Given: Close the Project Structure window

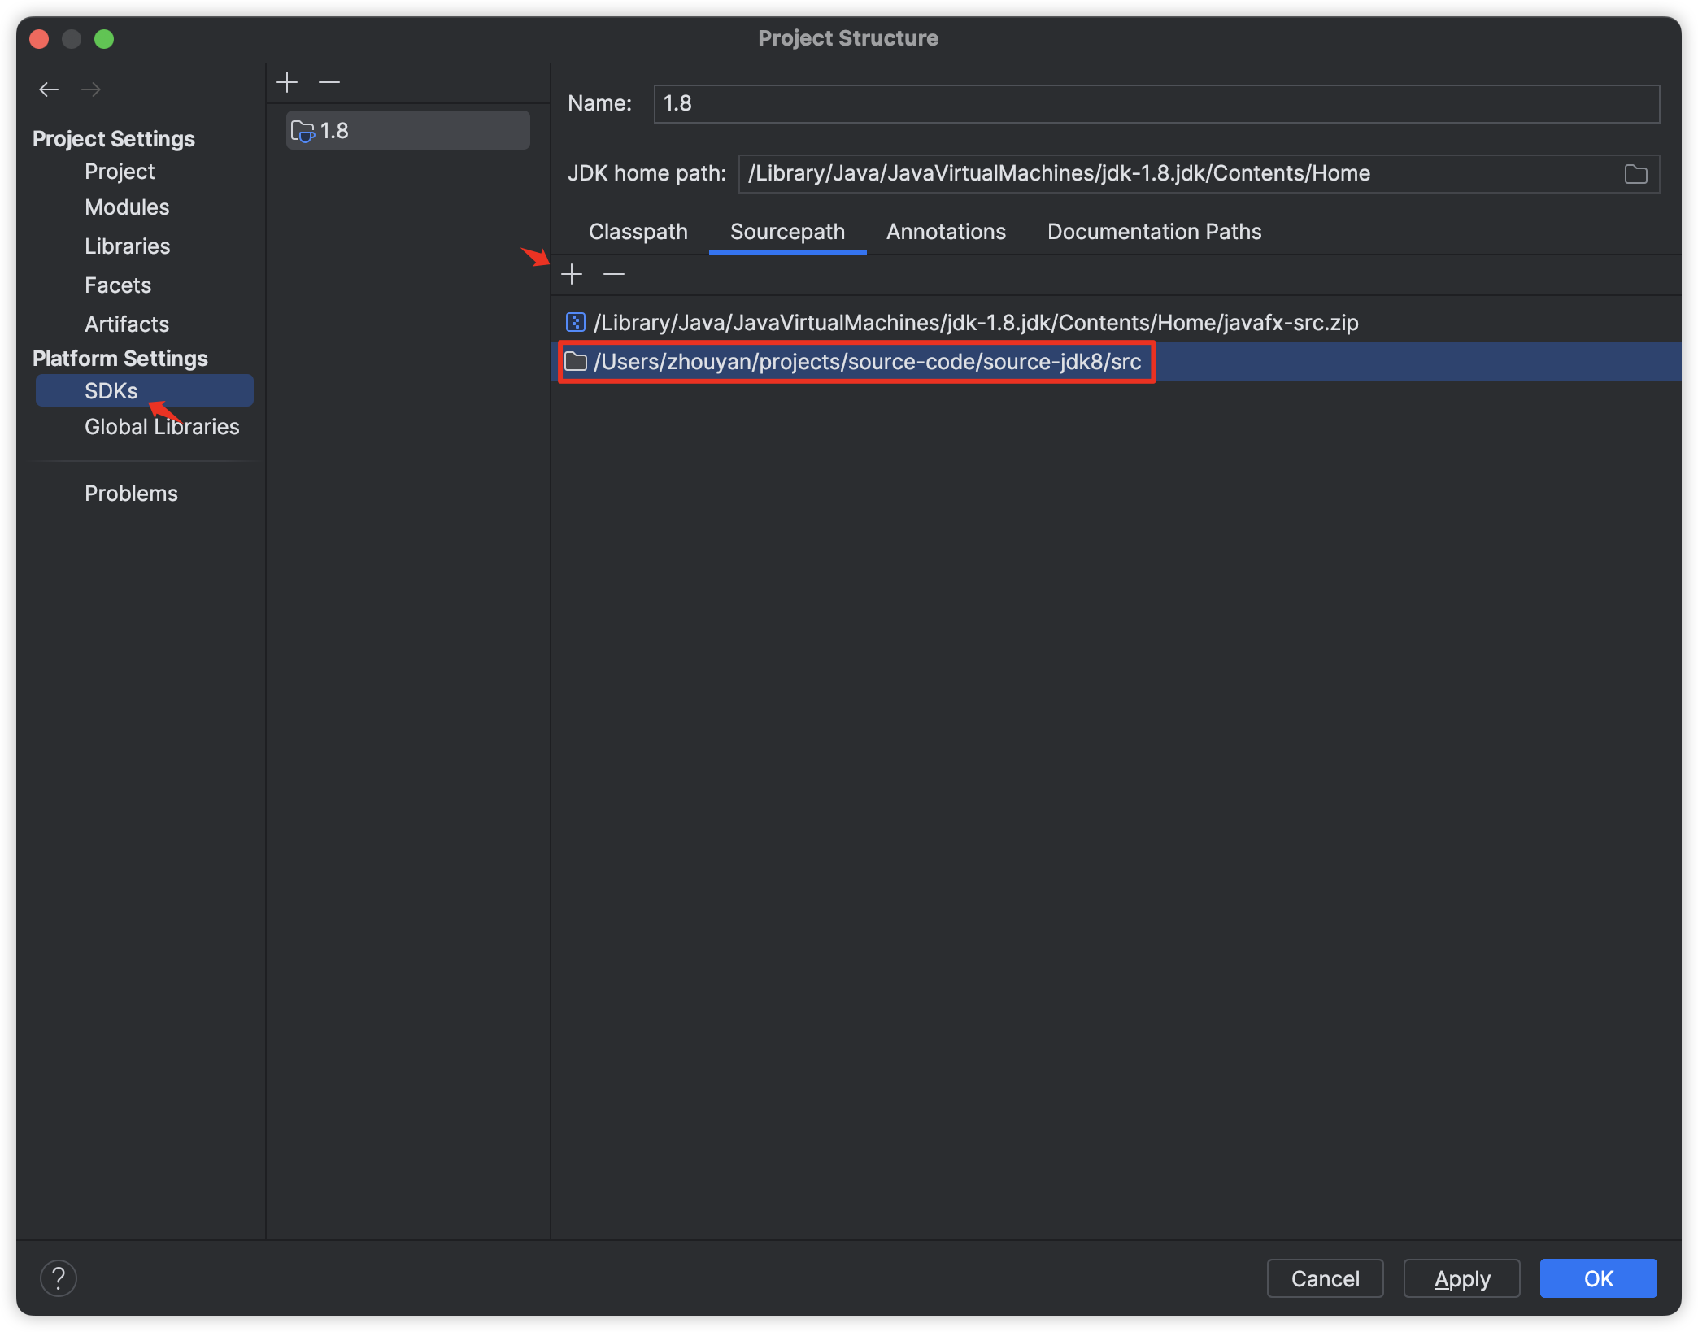Looking at the screenshot, I should point(39,39).
